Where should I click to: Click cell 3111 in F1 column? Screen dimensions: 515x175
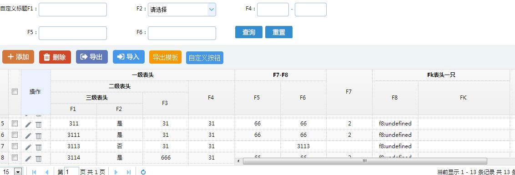(74, 135)
